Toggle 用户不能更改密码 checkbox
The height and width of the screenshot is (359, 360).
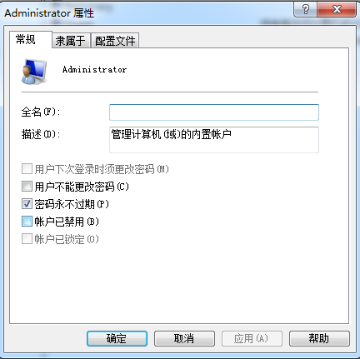[x=27, y=187]
